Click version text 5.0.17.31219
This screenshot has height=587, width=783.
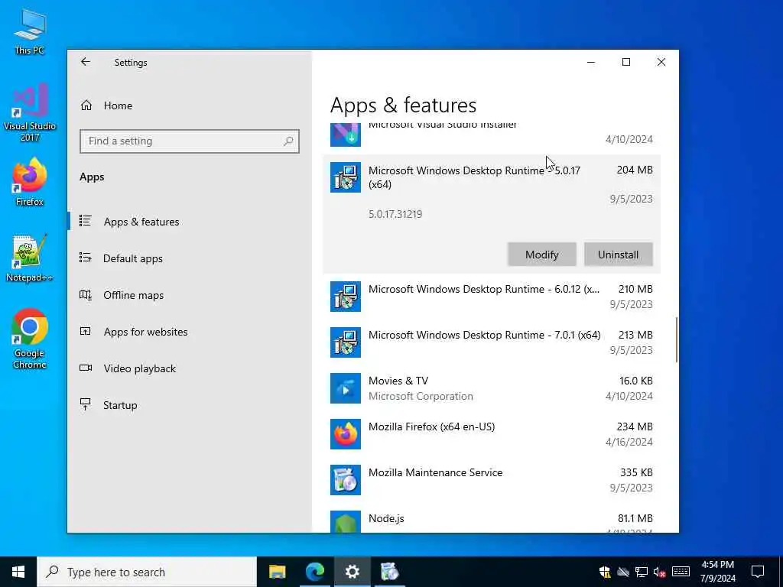pos(395,214)
